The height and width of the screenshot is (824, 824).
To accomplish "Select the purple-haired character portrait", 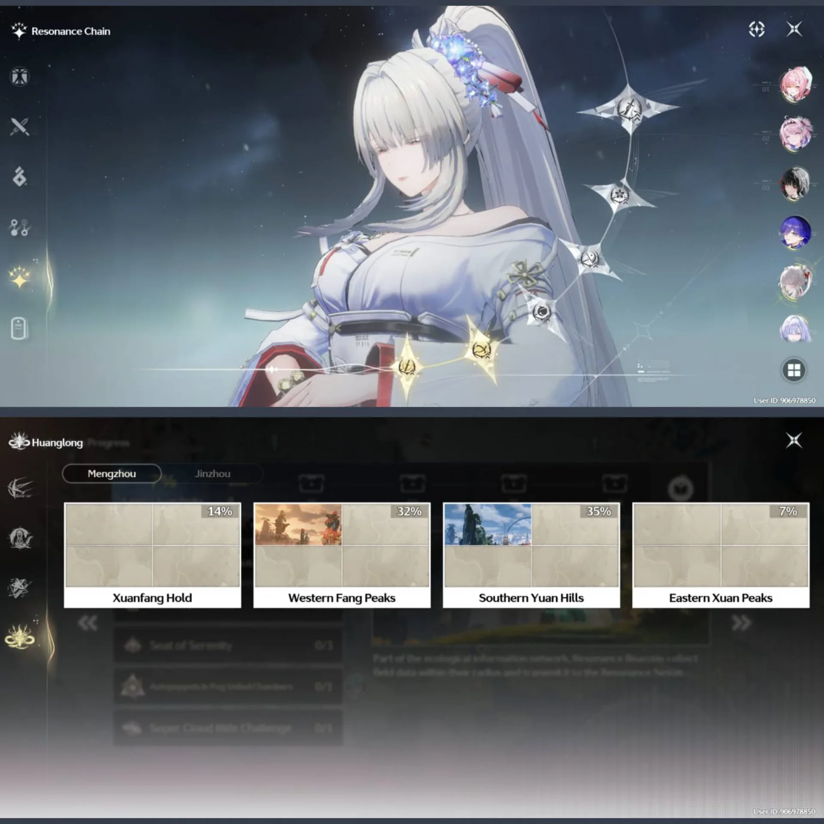I will (x=795, y=232).
